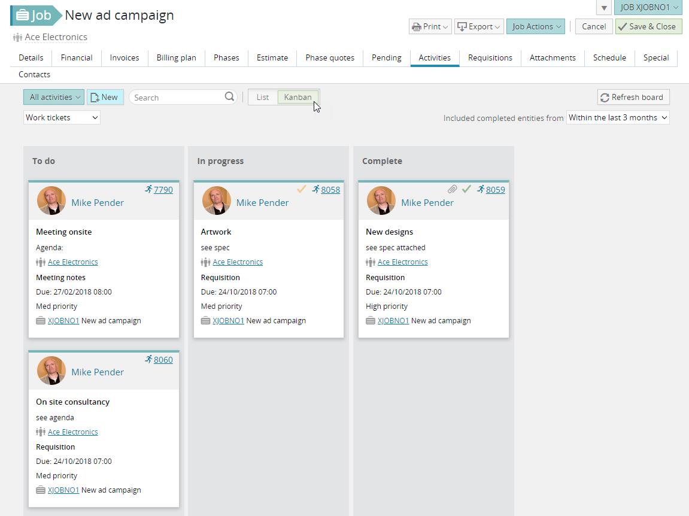Open the All activities filter dropdown
The height and width of the screenshot is (516, 689).
(x=54, y=97)
